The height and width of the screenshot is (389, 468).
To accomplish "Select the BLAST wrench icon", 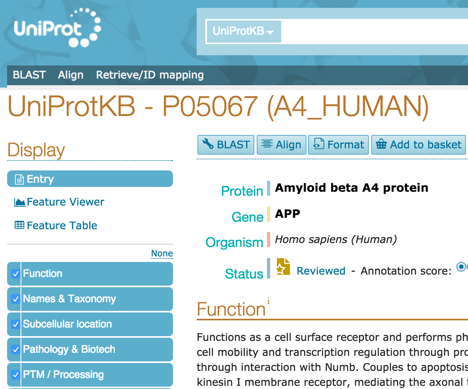I will coord(208,144).
